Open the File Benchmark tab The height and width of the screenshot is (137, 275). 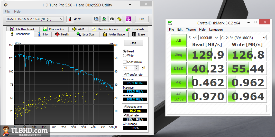click(22, 29)
